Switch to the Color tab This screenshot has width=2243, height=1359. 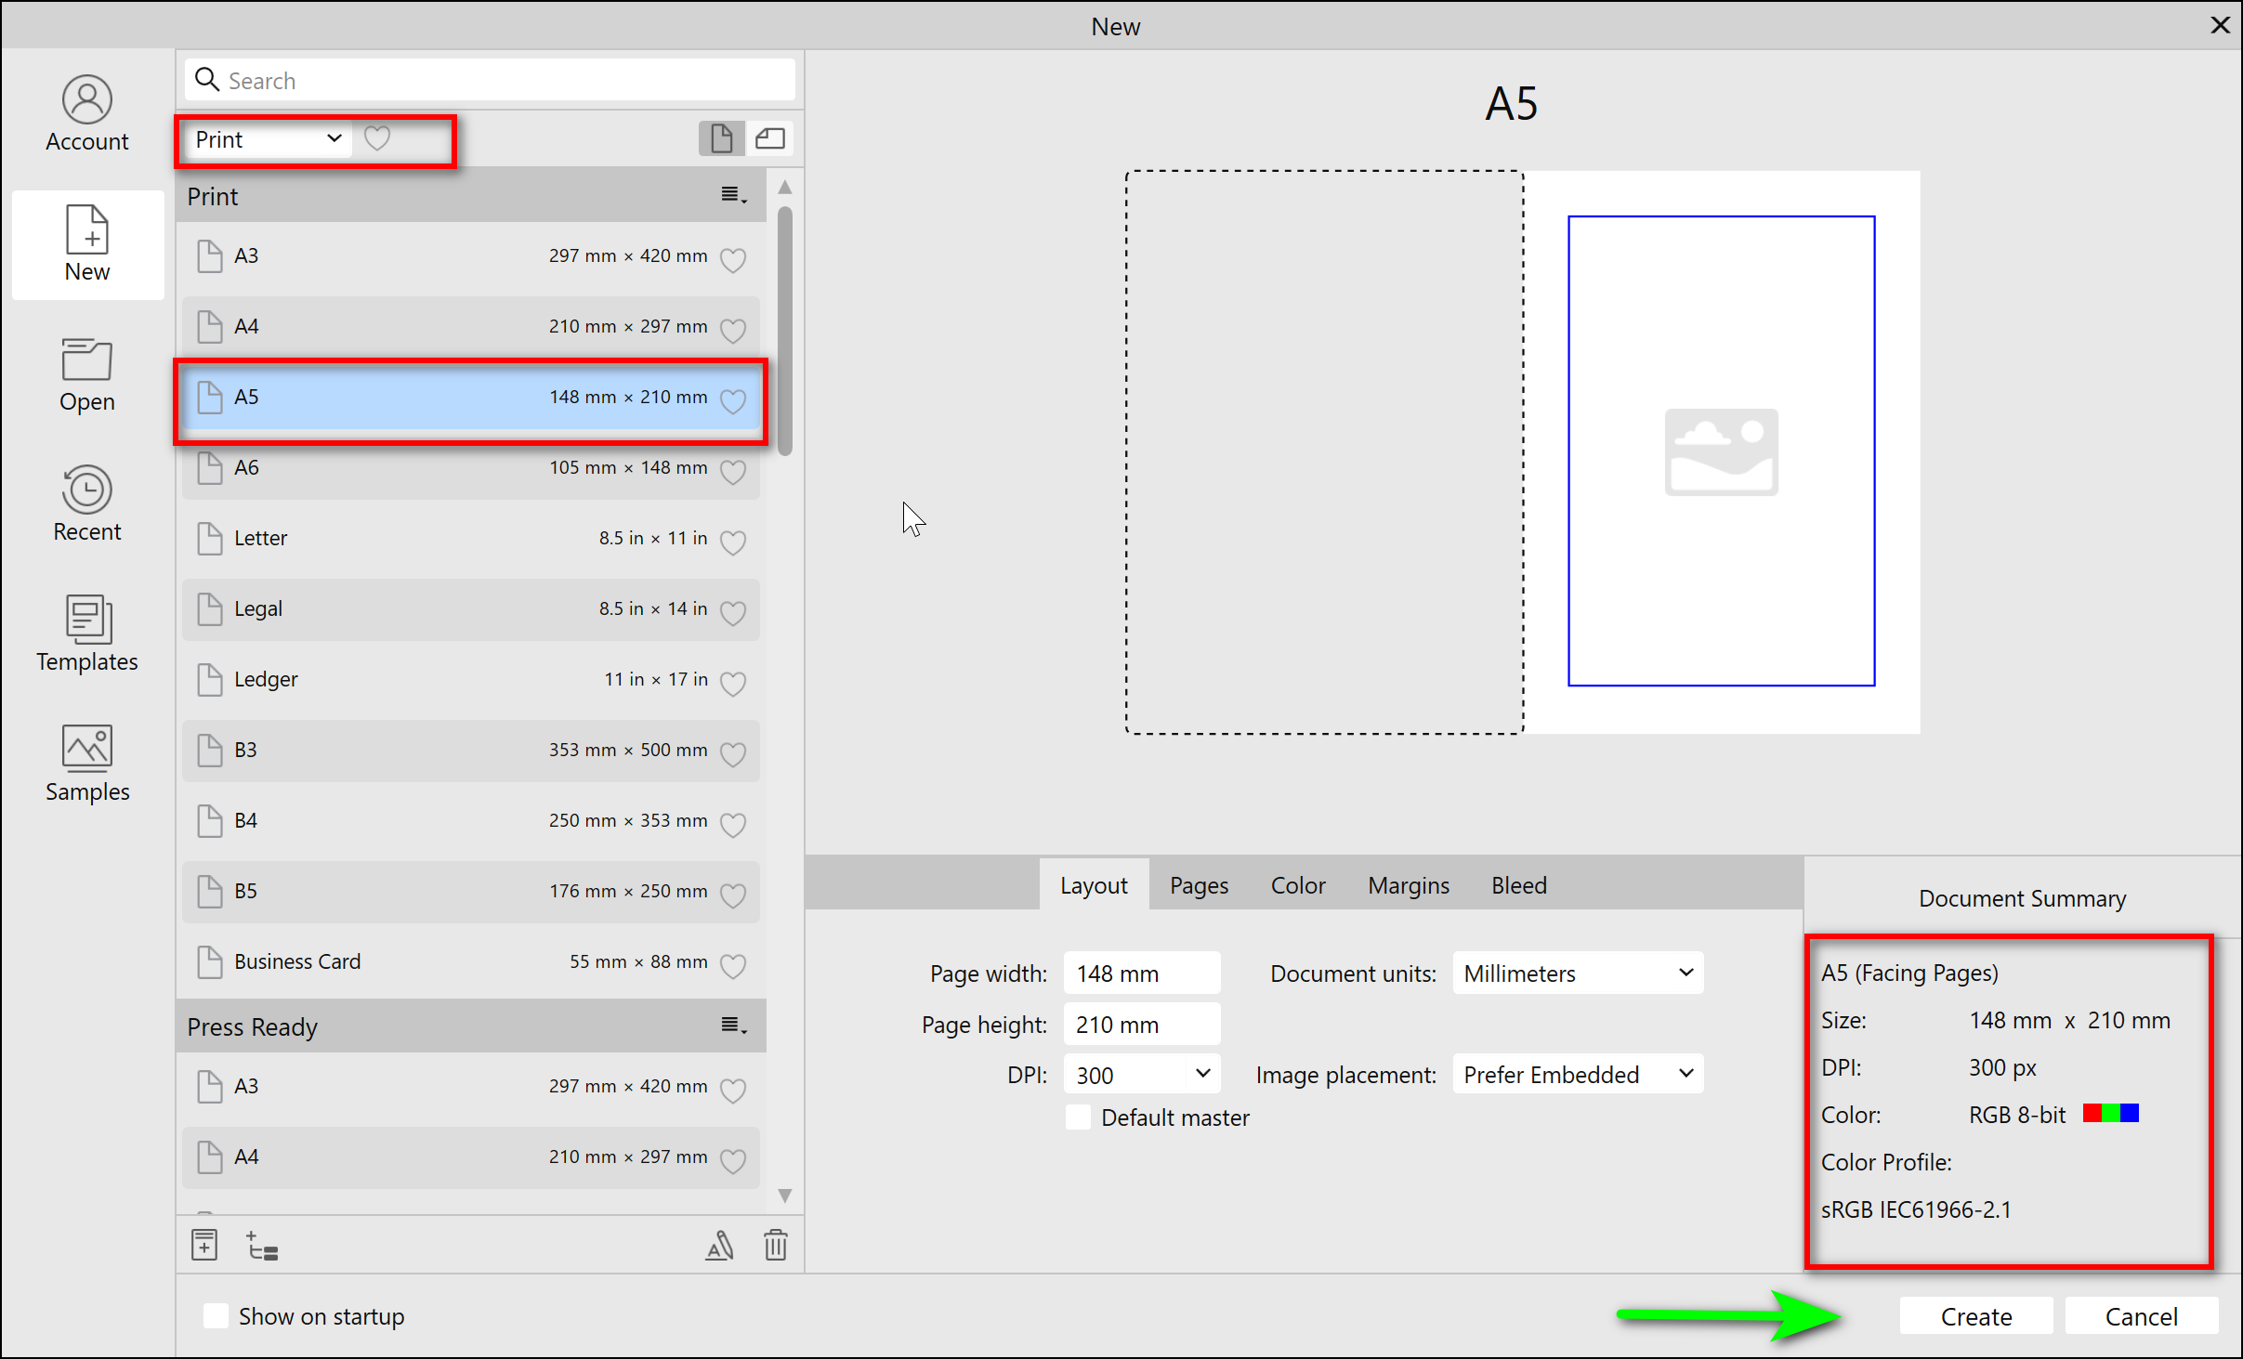(1298, 884)
